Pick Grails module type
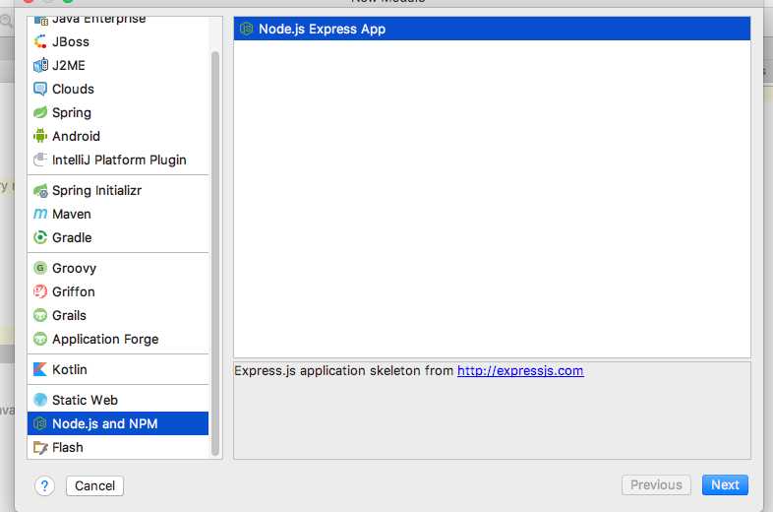The image size is (773, 512). [x=118, y=315]
